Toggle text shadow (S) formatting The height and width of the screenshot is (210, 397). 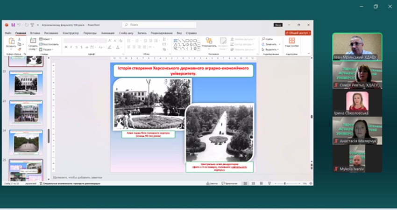81,47
